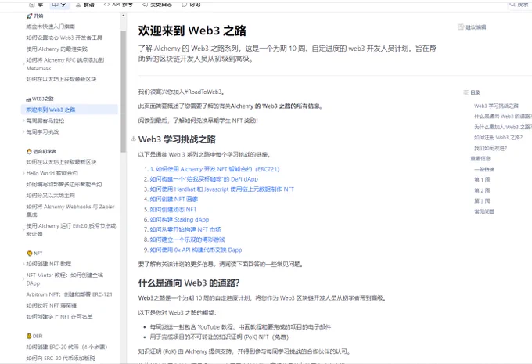Open the 如何创建 NFT 画廊 link
Image resolution: width=532 pixels, height=364 pixels.
pyautogui.click(x=174, y=200)
